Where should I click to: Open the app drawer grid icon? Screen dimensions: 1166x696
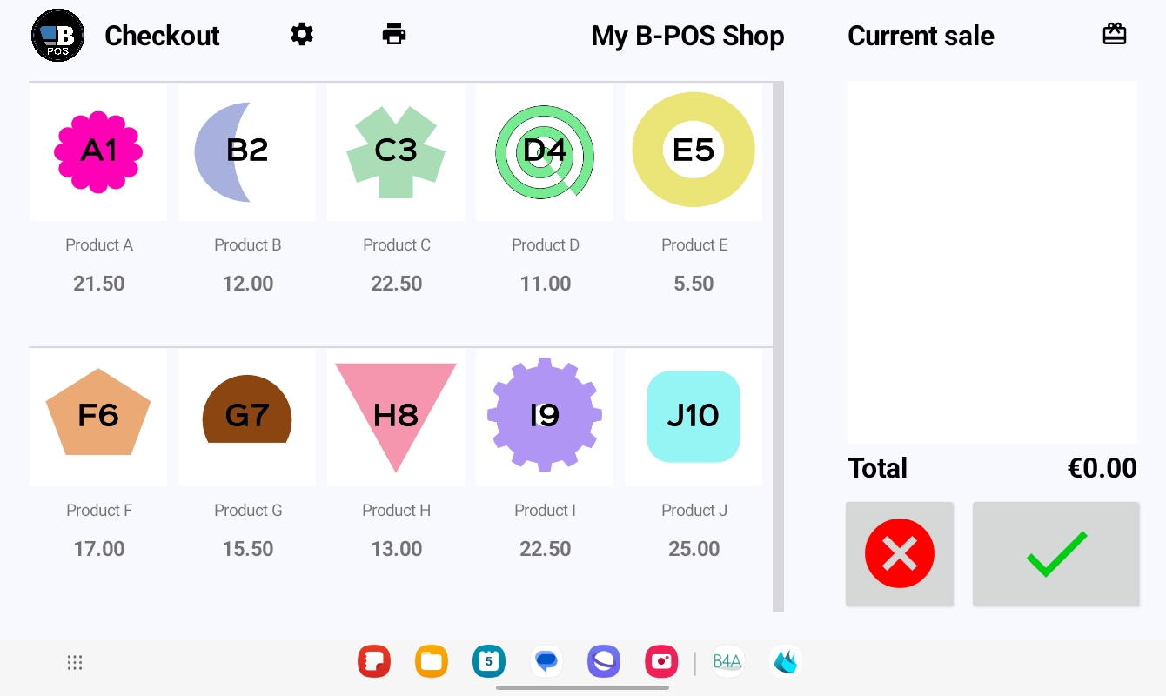(x=75, y=663)
